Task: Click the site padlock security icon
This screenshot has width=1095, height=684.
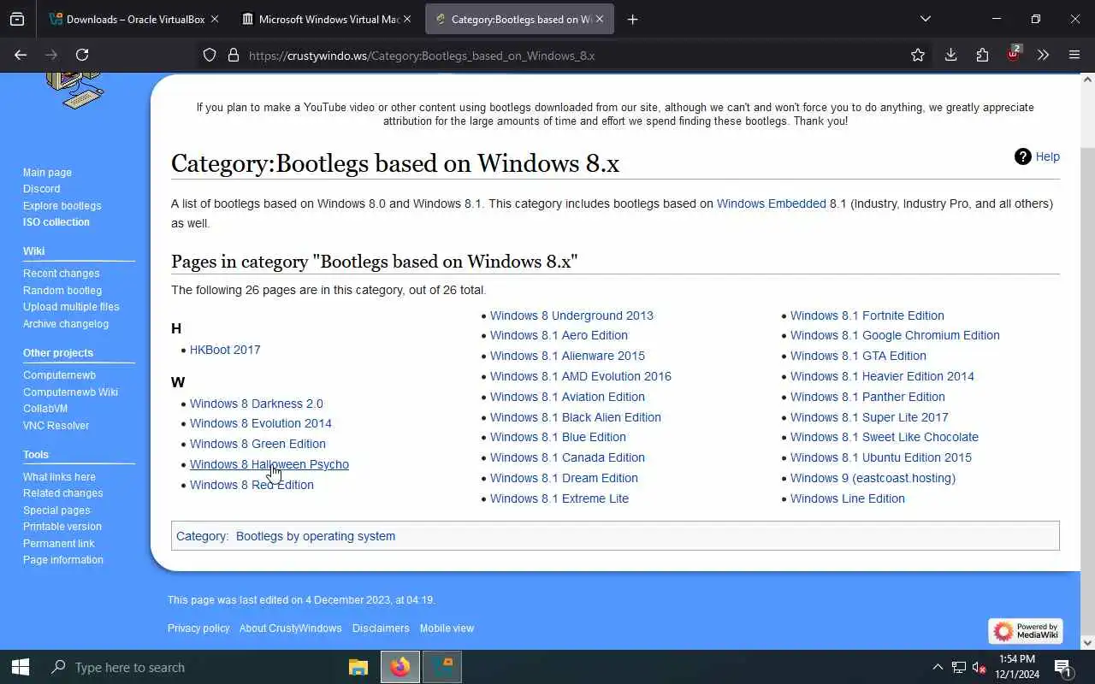Action: click(x=233, y=55)
